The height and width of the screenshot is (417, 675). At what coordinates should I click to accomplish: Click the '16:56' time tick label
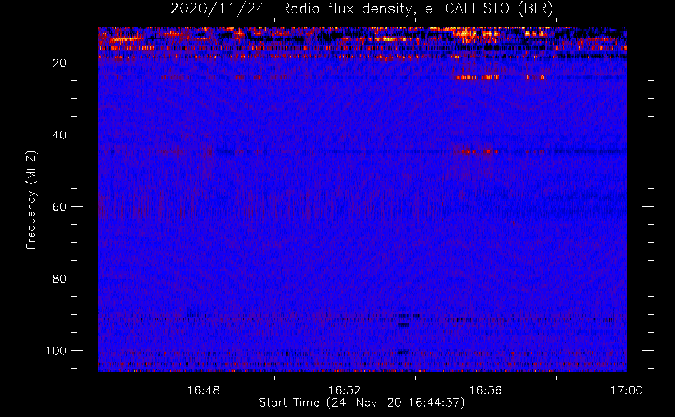click(x=486, y=391)
